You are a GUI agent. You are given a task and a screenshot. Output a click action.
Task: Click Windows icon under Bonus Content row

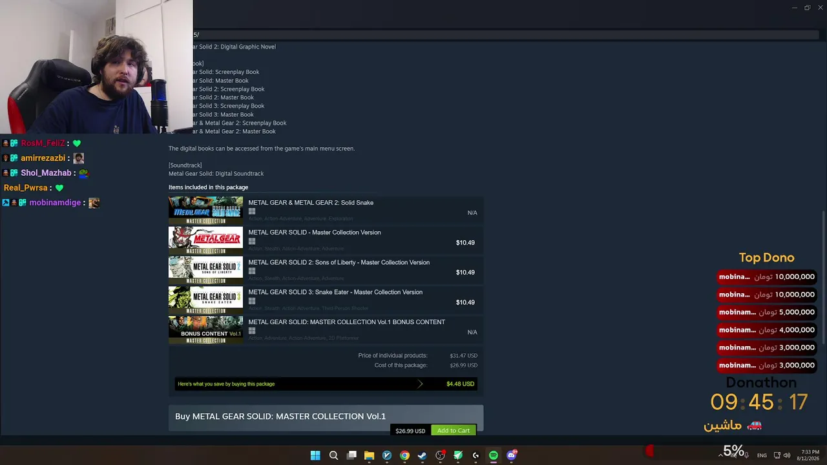[252, 331]
